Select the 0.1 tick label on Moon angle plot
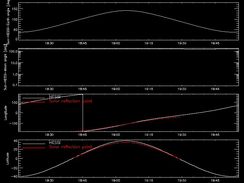Screen dimensions: 244x183 [x=15, y=85]
